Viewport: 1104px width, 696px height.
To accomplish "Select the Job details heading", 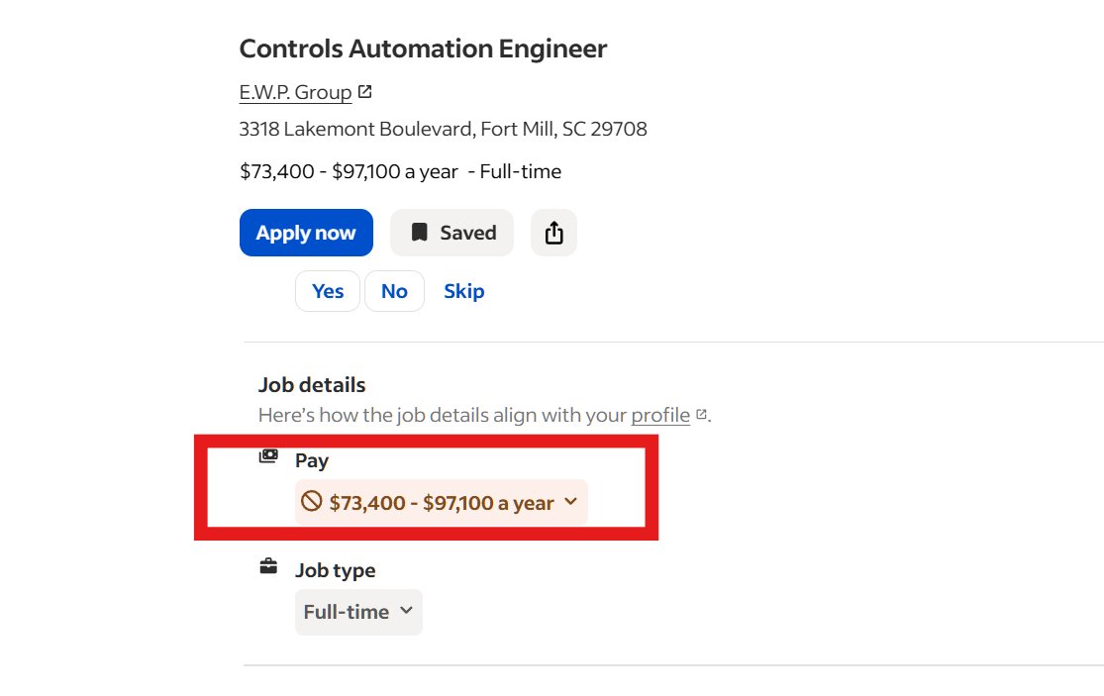I will (x=312, y=385).
